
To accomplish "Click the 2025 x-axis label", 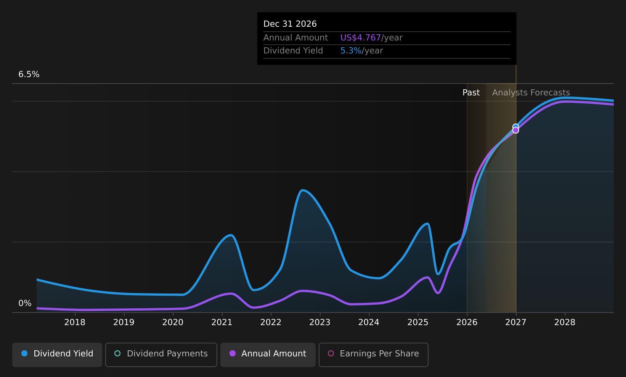I will pos(418,322).
